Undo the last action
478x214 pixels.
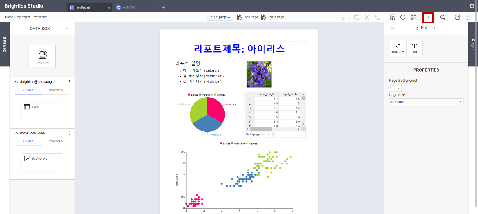click(x=457, y=17)
